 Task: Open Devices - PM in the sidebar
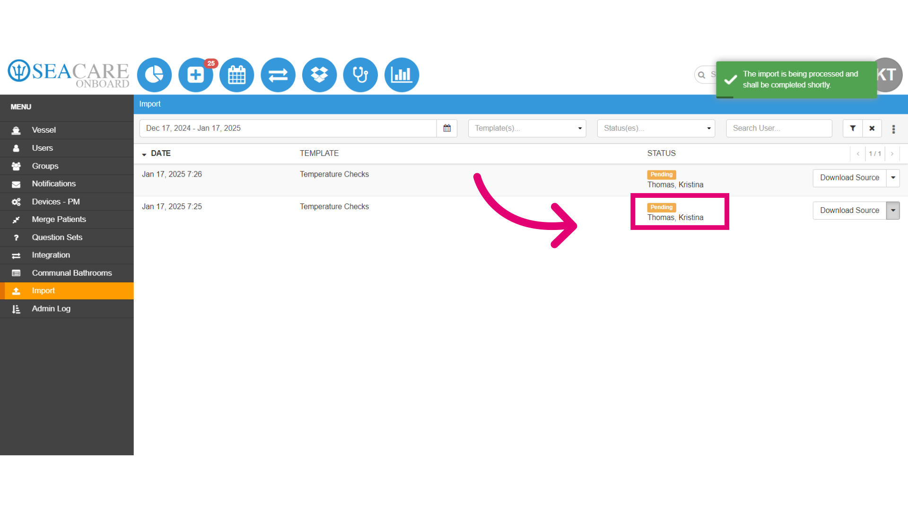(x=67, y=202)
